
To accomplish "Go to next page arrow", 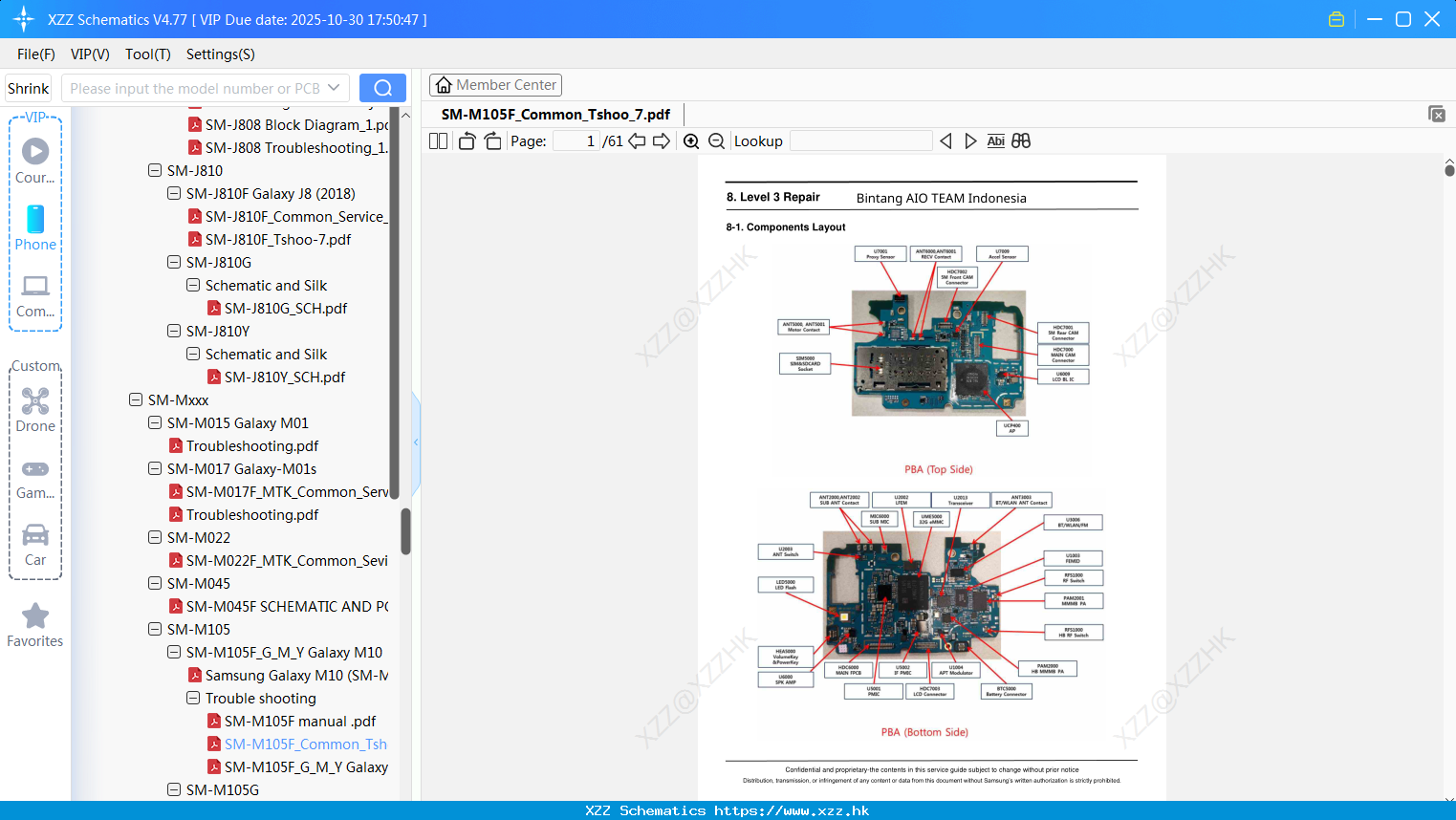I will point(662,140).
